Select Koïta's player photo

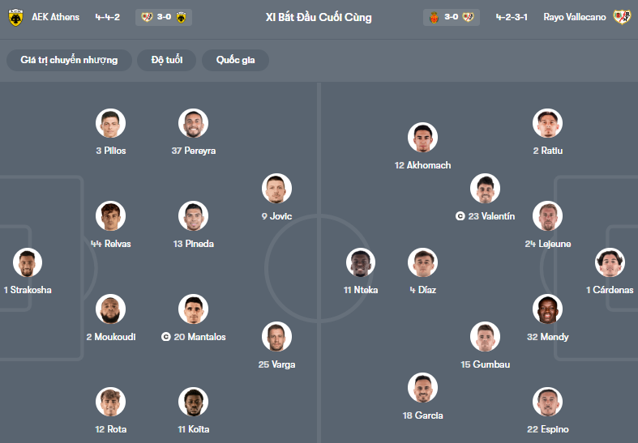(x=194, y=402)
